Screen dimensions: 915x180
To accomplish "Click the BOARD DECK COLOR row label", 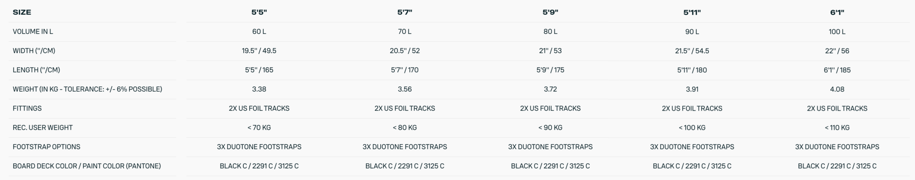I will coord(87,166).
